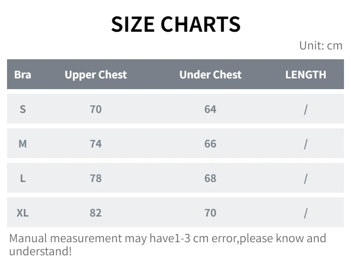Select under chest value 70 for XL
351x280 pixels.
pos(211,213)
